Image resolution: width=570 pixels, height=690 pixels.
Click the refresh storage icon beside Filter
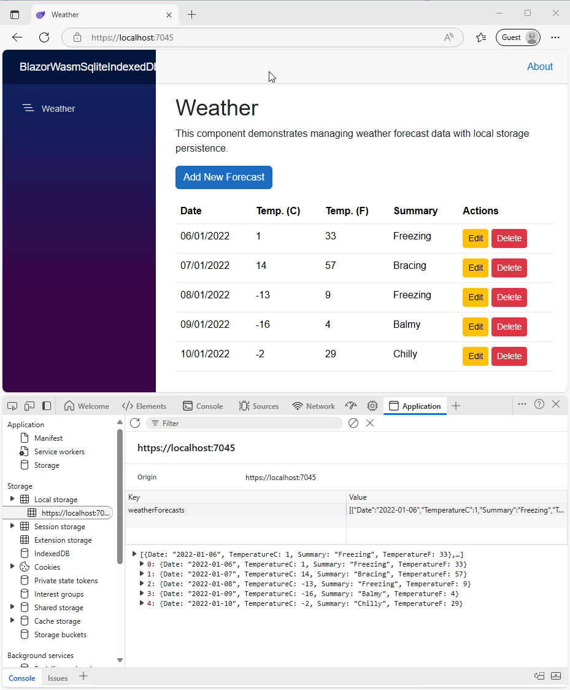click(135, 423)
